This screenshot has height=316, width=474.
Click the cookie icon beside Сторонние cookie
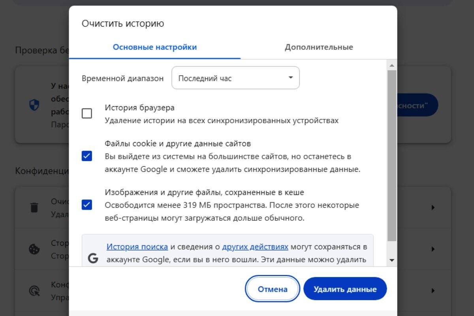[35, 249]
